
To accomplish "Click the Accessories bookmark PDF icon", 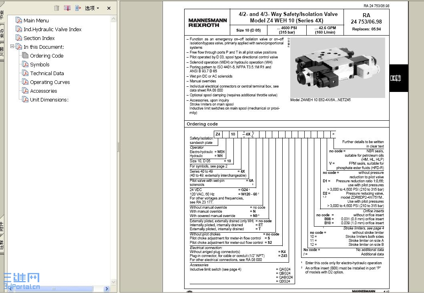I will tap(25, 91).
